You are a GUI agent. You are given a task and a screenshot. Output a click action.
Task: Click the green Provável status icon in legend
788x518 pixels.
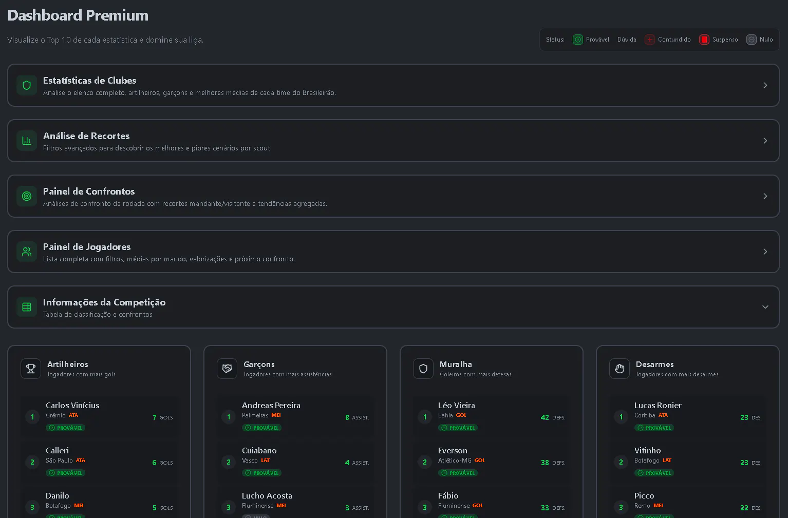coord(578,40)
